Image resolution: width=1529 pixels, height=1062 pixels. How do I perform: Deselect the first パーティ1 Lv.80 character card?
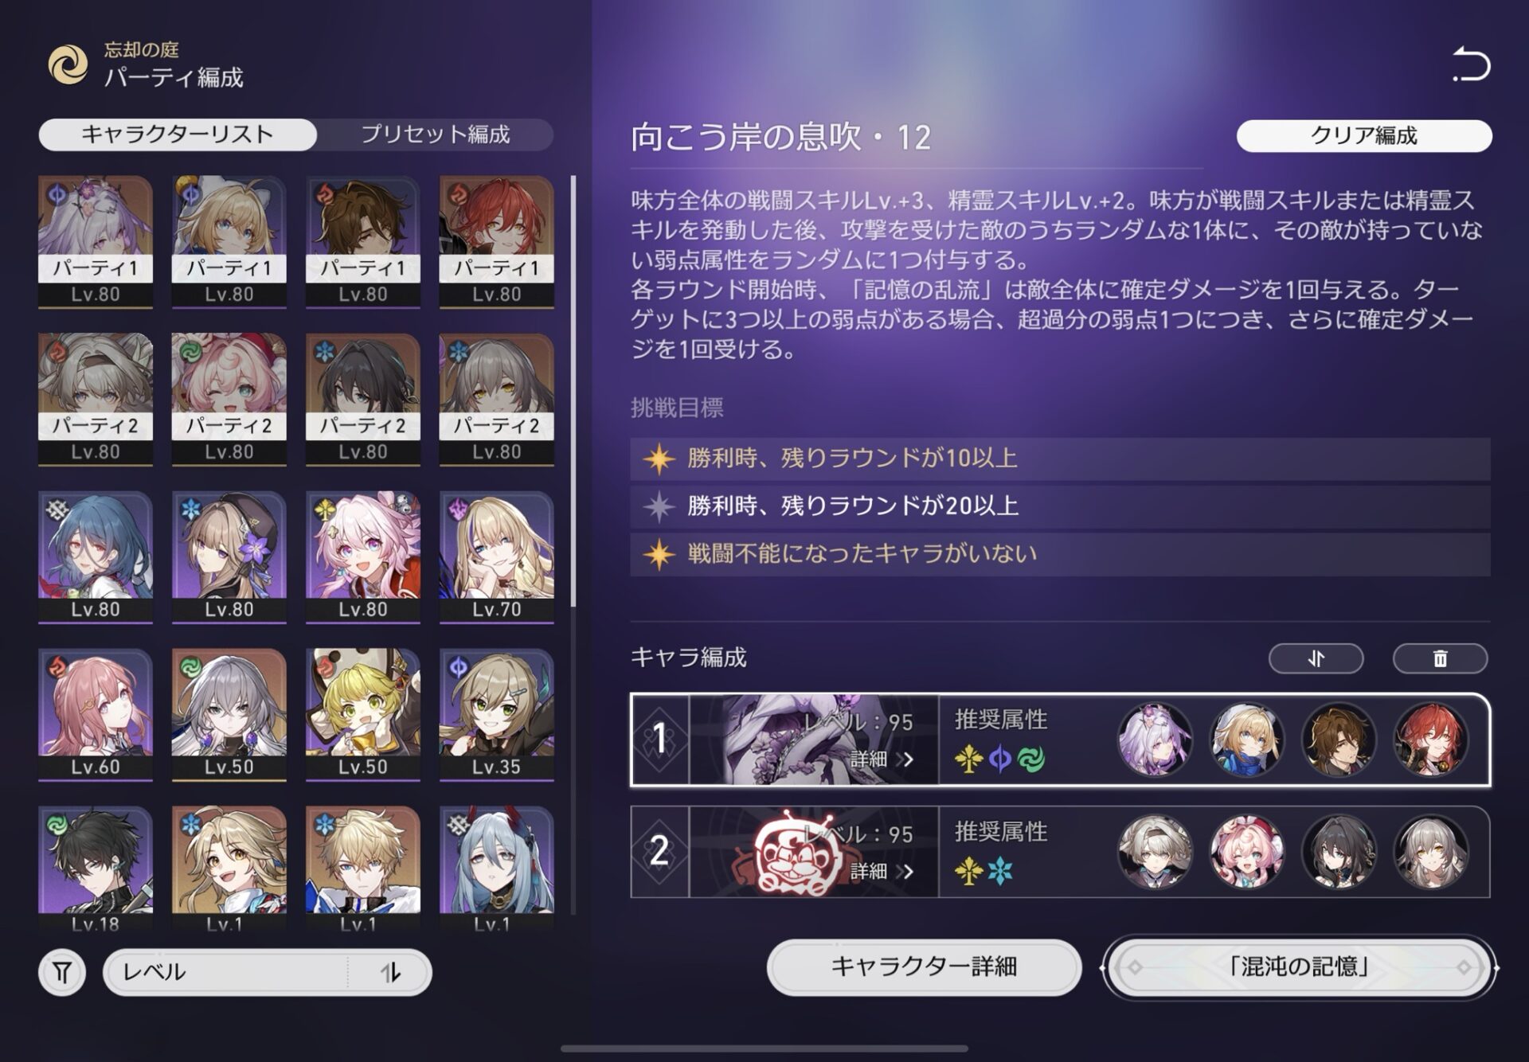click(96, 241)
